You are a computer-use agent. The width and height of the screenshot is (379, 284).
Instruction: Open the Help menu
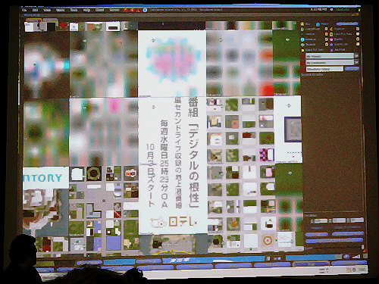(86, 10)
